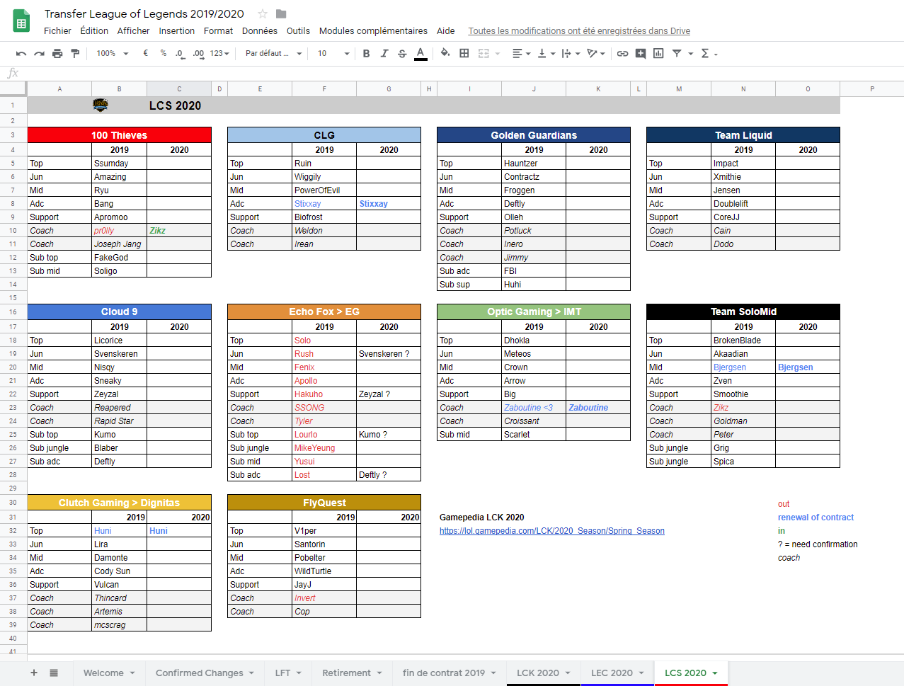Screen dimensions: 904x686
Task: Insert a chart
Action: 658,53
